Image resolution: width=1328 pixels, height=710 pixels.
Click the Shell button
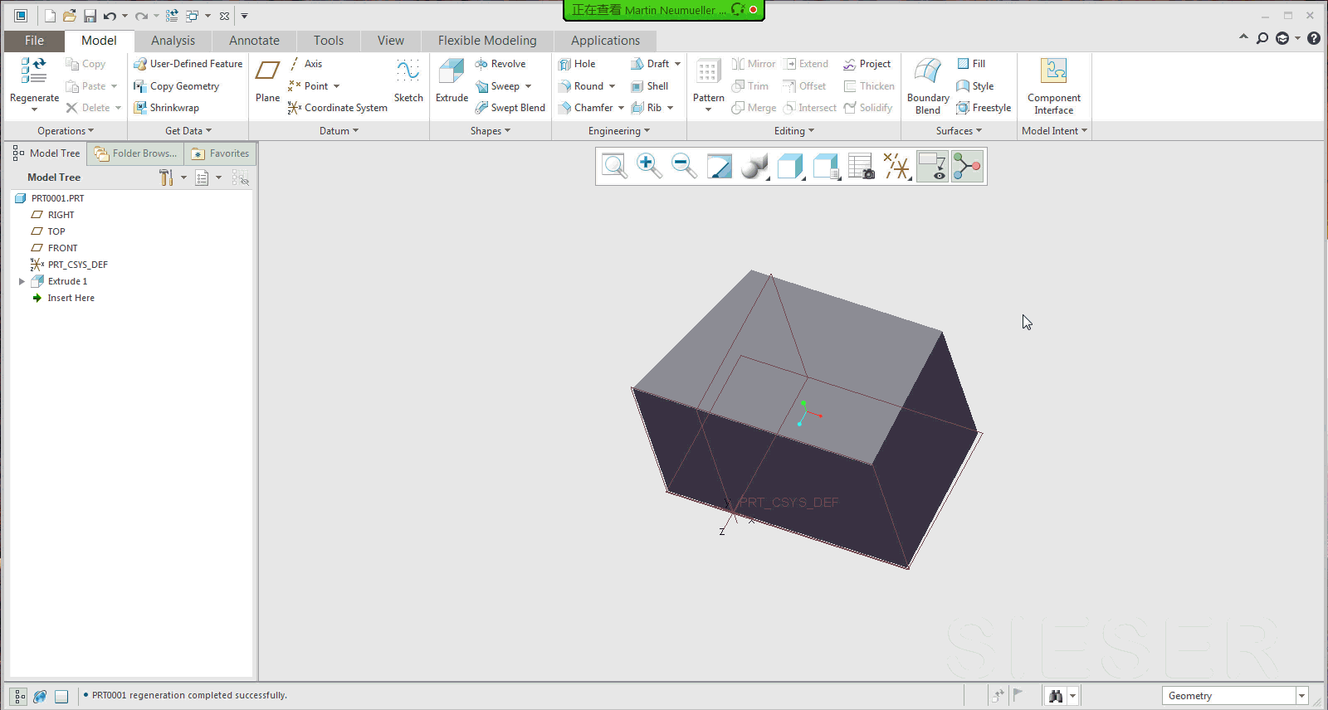650,86
